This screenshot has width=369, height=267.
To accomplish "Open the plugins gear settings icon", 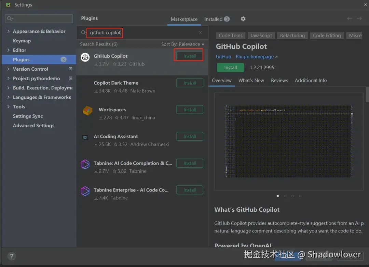I will pyautogui.click(x=243, y=19).
